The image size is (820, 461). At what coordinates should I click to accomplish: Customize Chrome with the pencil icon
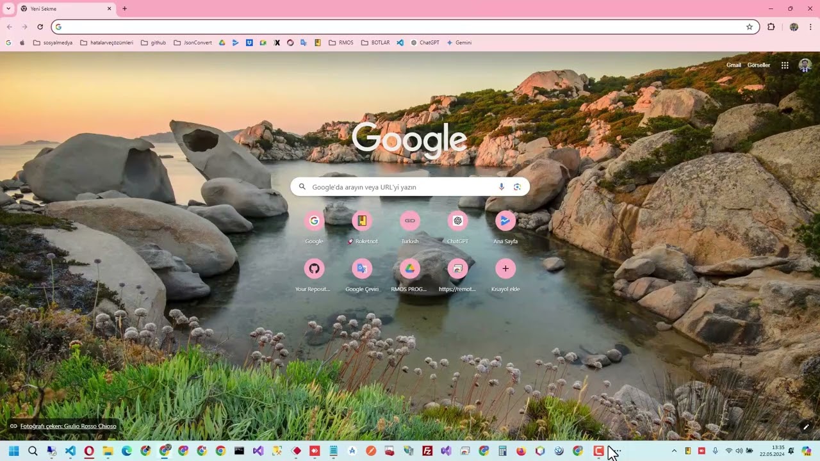[806, 426]
